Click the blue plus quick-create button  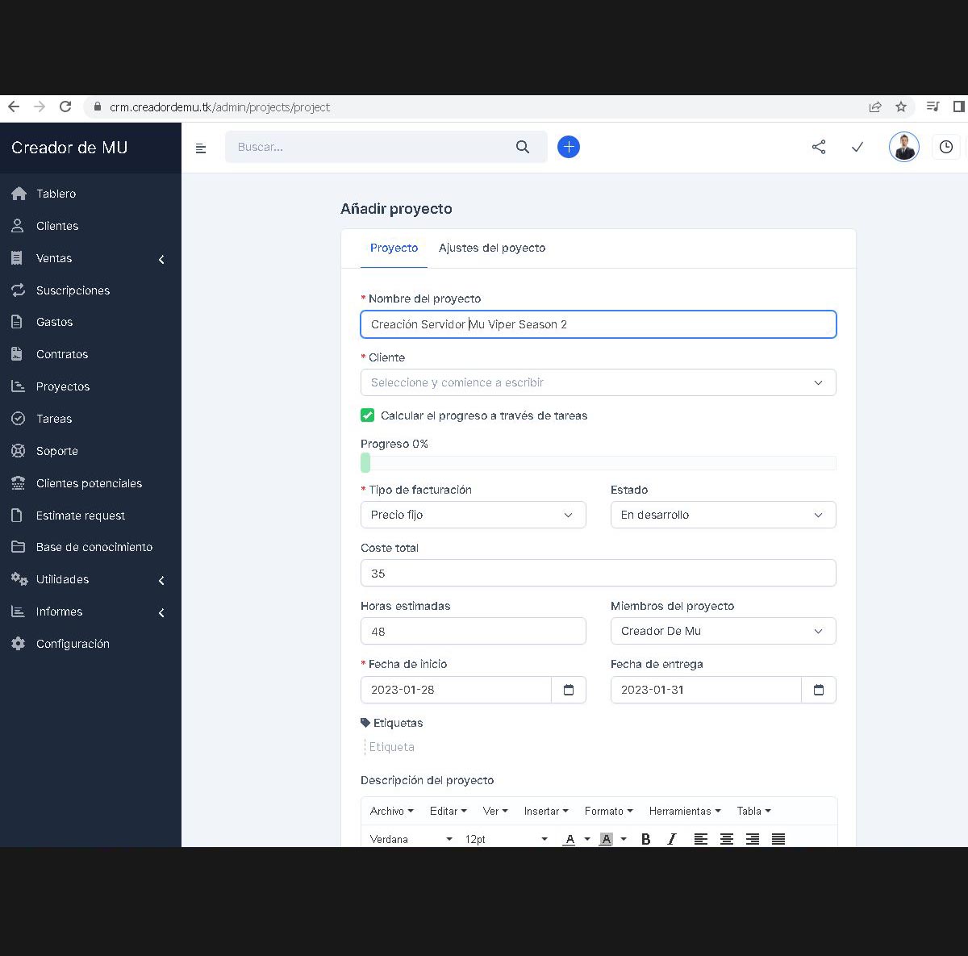[569, 147]
